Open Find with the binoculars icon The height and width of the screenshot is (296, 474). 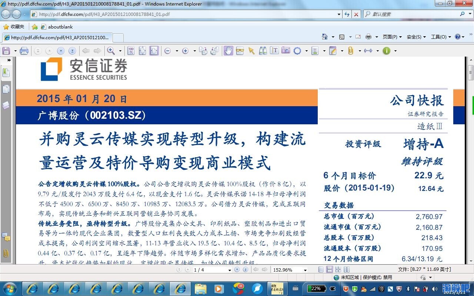pyautogui.click(x=263, y=51)
